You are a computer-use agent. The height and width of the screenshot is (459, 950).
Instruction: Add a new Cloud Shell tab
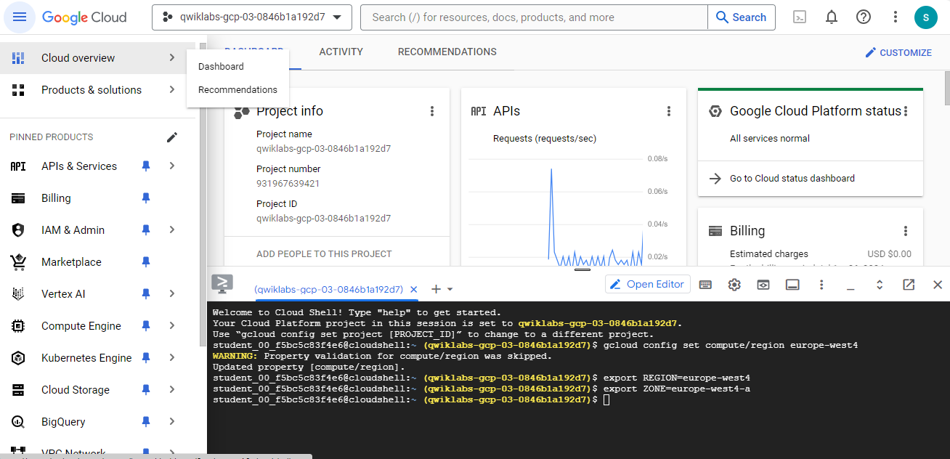[x=436, y=289]
